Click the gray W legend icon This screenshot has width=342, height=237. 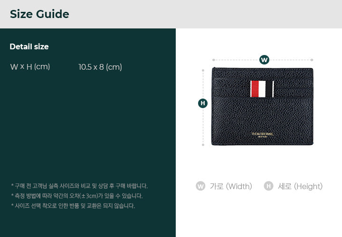(x=200, y=186)
